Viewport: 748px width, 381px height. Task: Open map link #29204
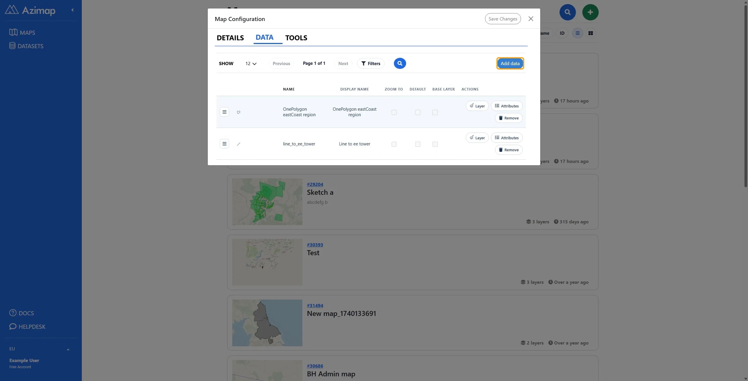[x=315, y=184]
